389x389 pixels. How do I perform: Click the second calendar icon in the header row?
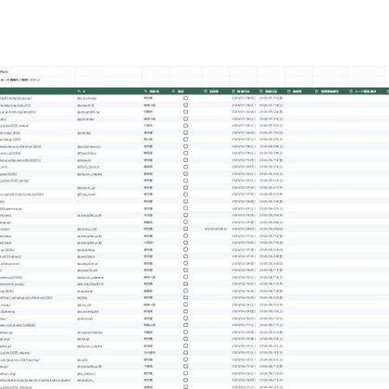[x=233, y=92]
